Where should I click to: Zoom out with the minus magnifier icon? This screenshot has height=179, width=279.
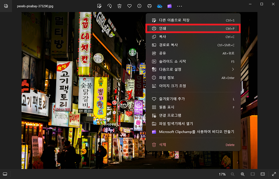232,174
